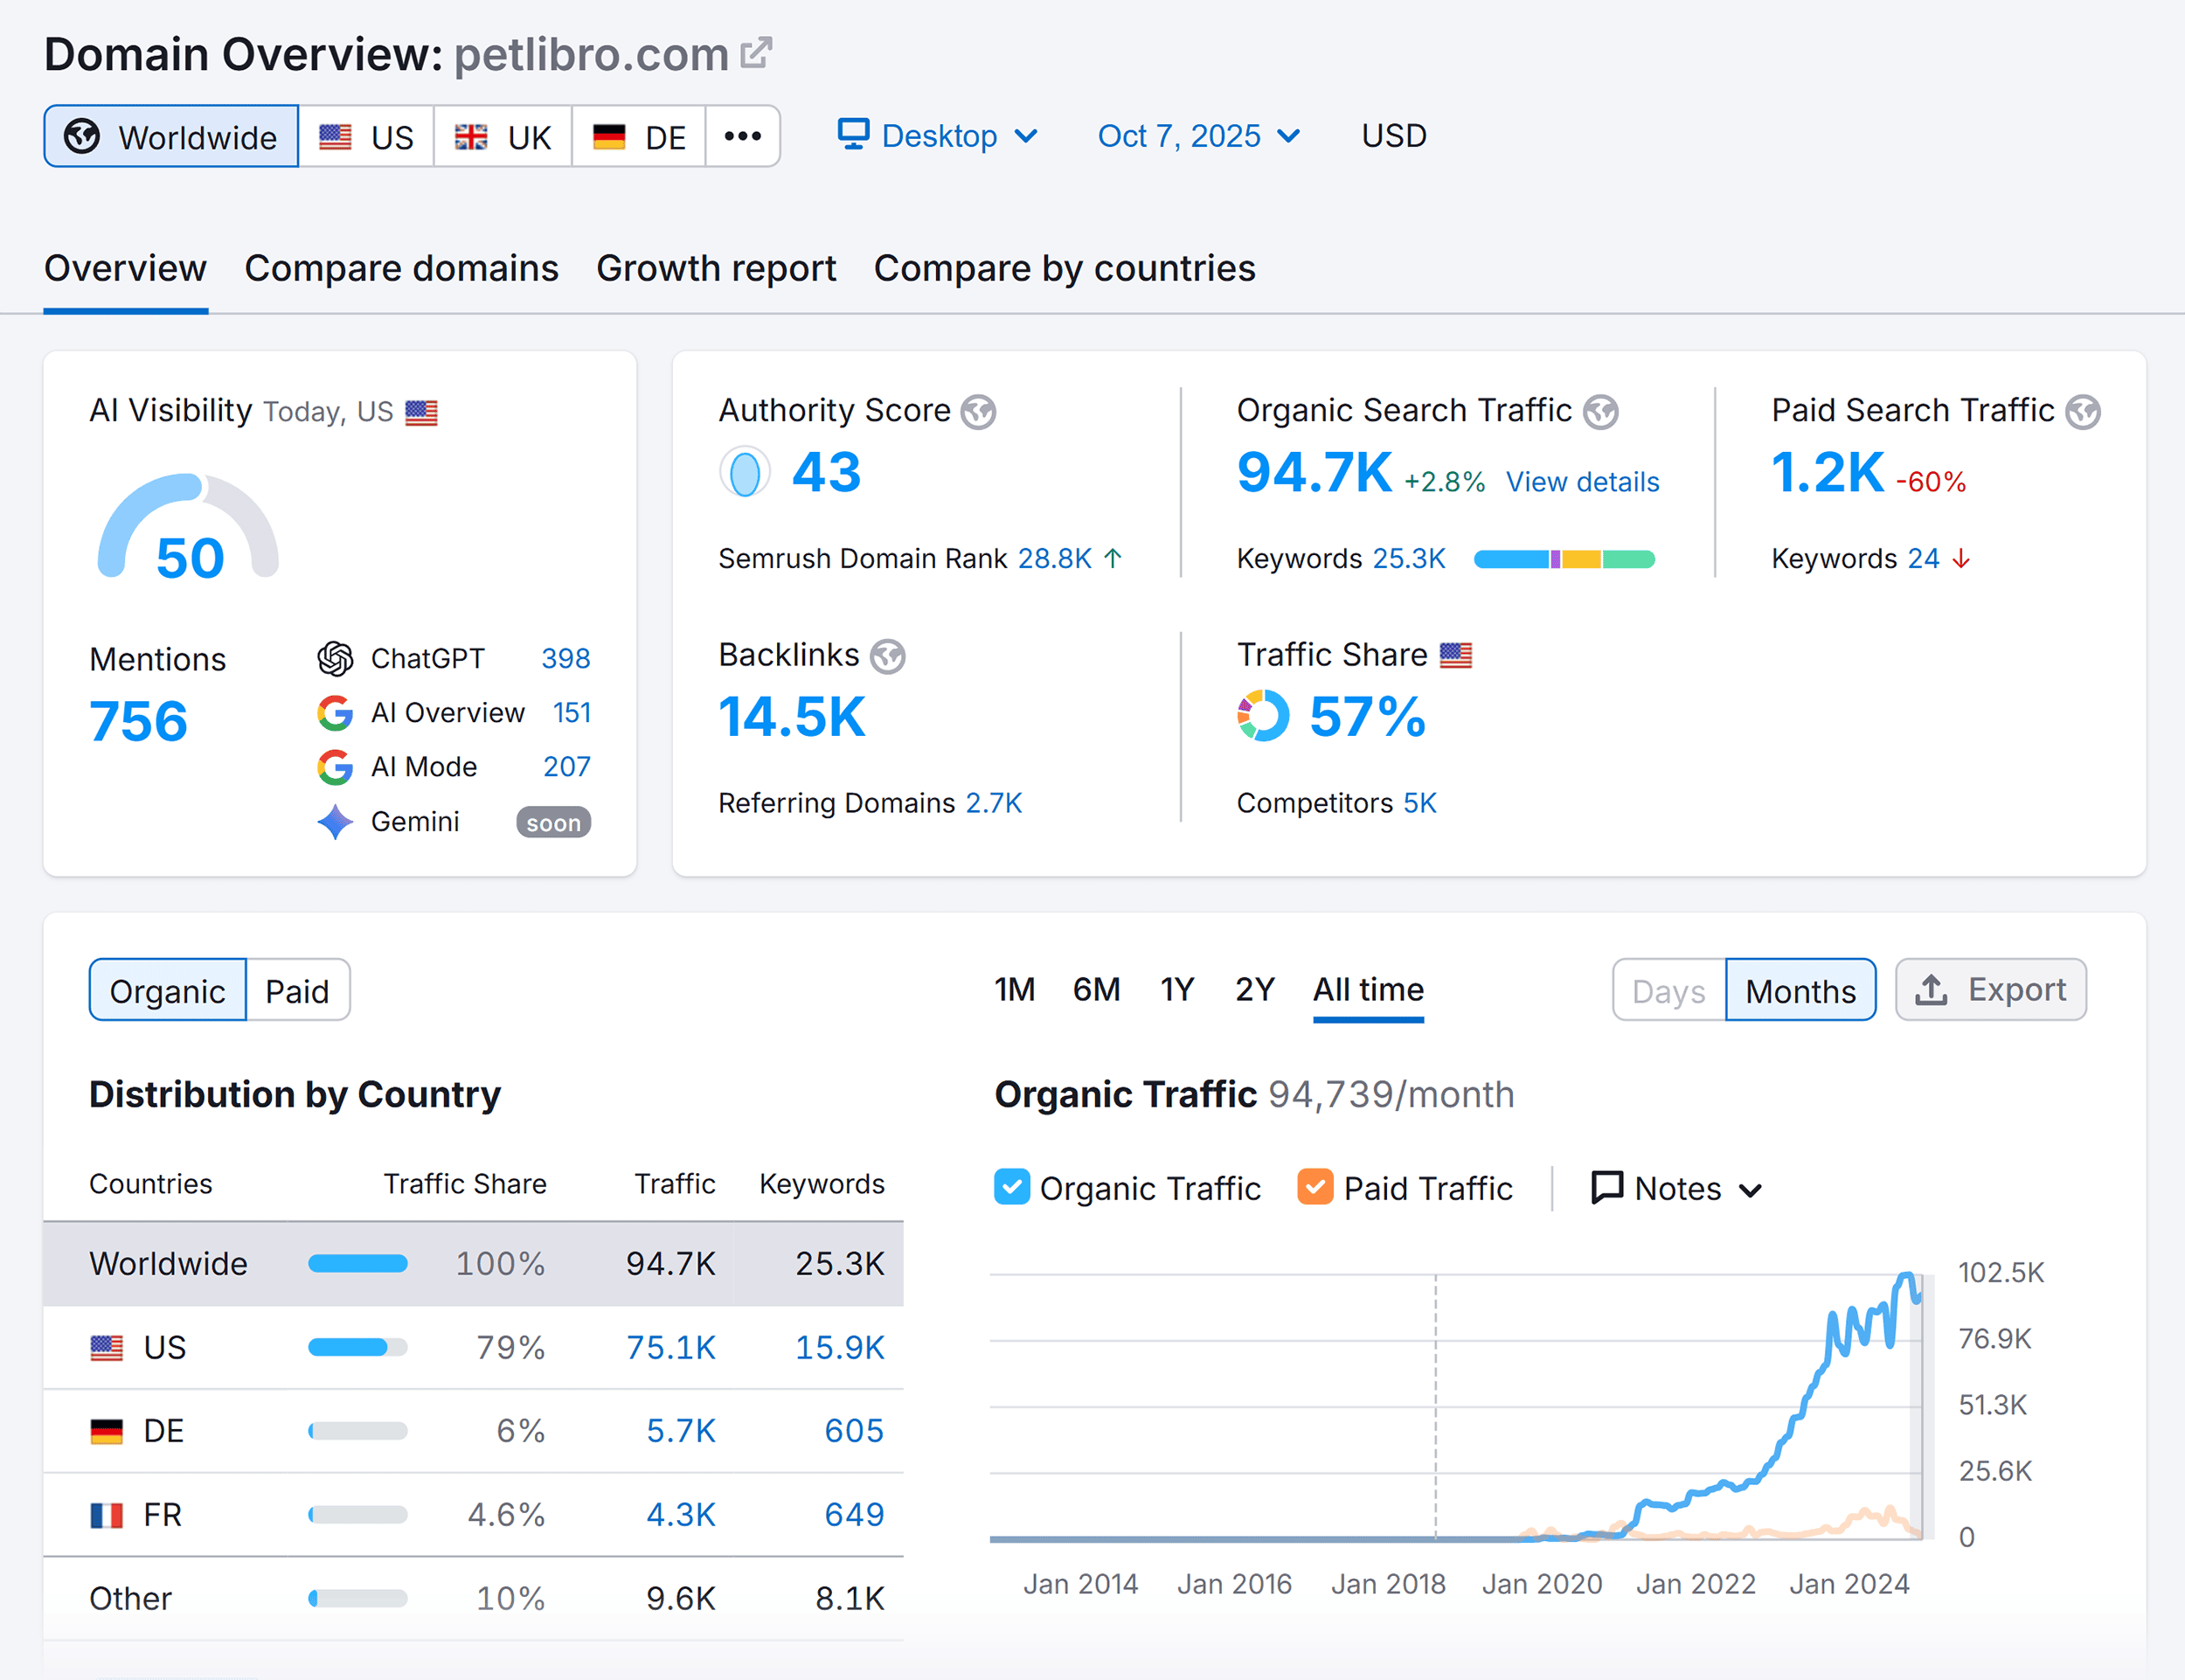Image resolution: width=2185 pixels, height=1680 pixels.
Task: Click the Gemini icon marked soon
Action: coord(336,822)
